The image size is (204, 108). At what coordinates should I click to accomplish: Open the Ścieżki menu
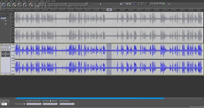[x=24, y=1]
